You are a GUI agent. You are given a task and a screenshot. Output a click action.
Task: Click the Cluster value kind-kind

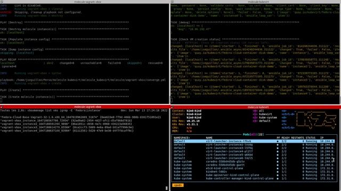coord(194,114)
